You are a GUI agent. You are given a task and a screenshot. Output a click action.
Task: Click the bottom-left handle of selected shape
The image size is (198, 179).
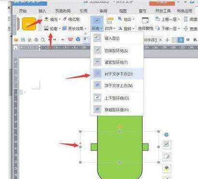[81, 162]
